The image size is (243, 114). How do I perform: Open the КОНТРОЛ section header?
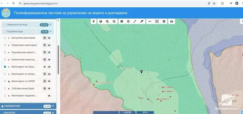click(x=28, y=112)
